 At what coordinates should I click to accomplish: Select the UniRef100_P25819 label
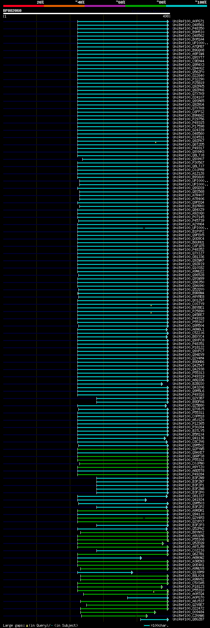point(188,83)
